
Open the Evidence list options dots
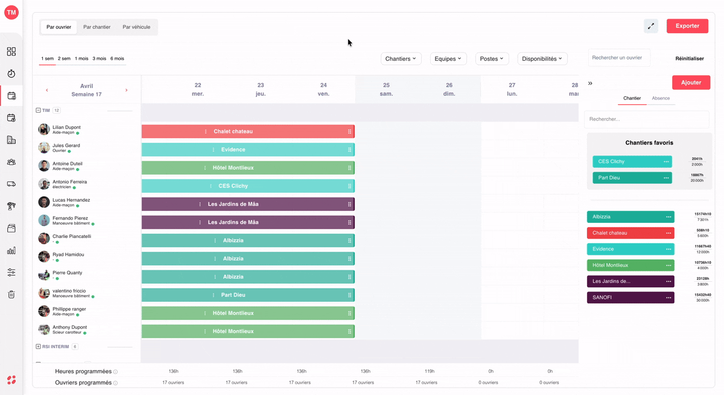(x=668, y=249)
